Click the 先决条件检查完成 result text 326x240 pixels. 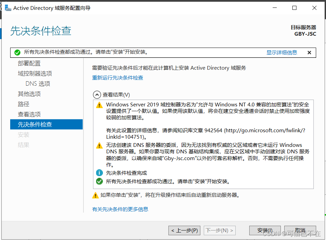[126, 173]
